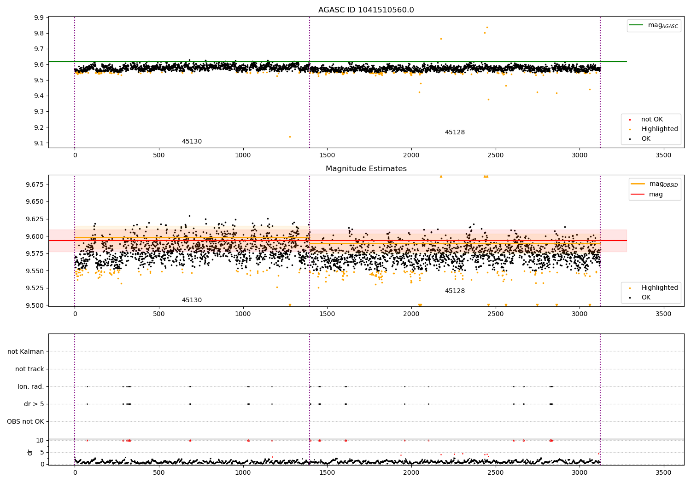Click the '45130' label in the top plot
Viewport: 691px width, 483px height.
(192, 142)
